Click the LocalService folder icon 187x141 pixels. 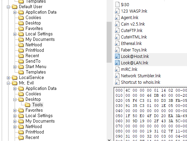[x=15, y=78]
